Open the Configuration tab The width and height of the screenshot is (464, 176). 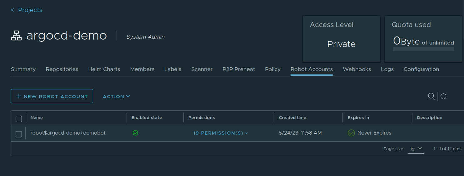click(x=421, y=69)
